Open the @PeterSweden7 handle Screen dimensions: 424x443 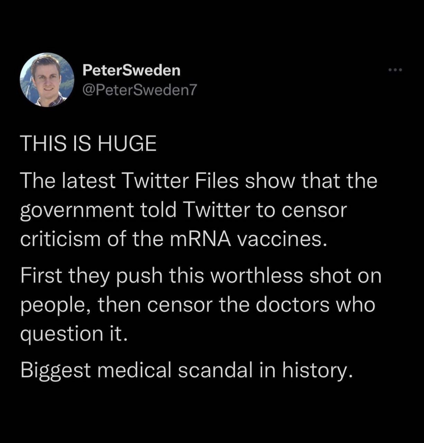tap(139, 90)
